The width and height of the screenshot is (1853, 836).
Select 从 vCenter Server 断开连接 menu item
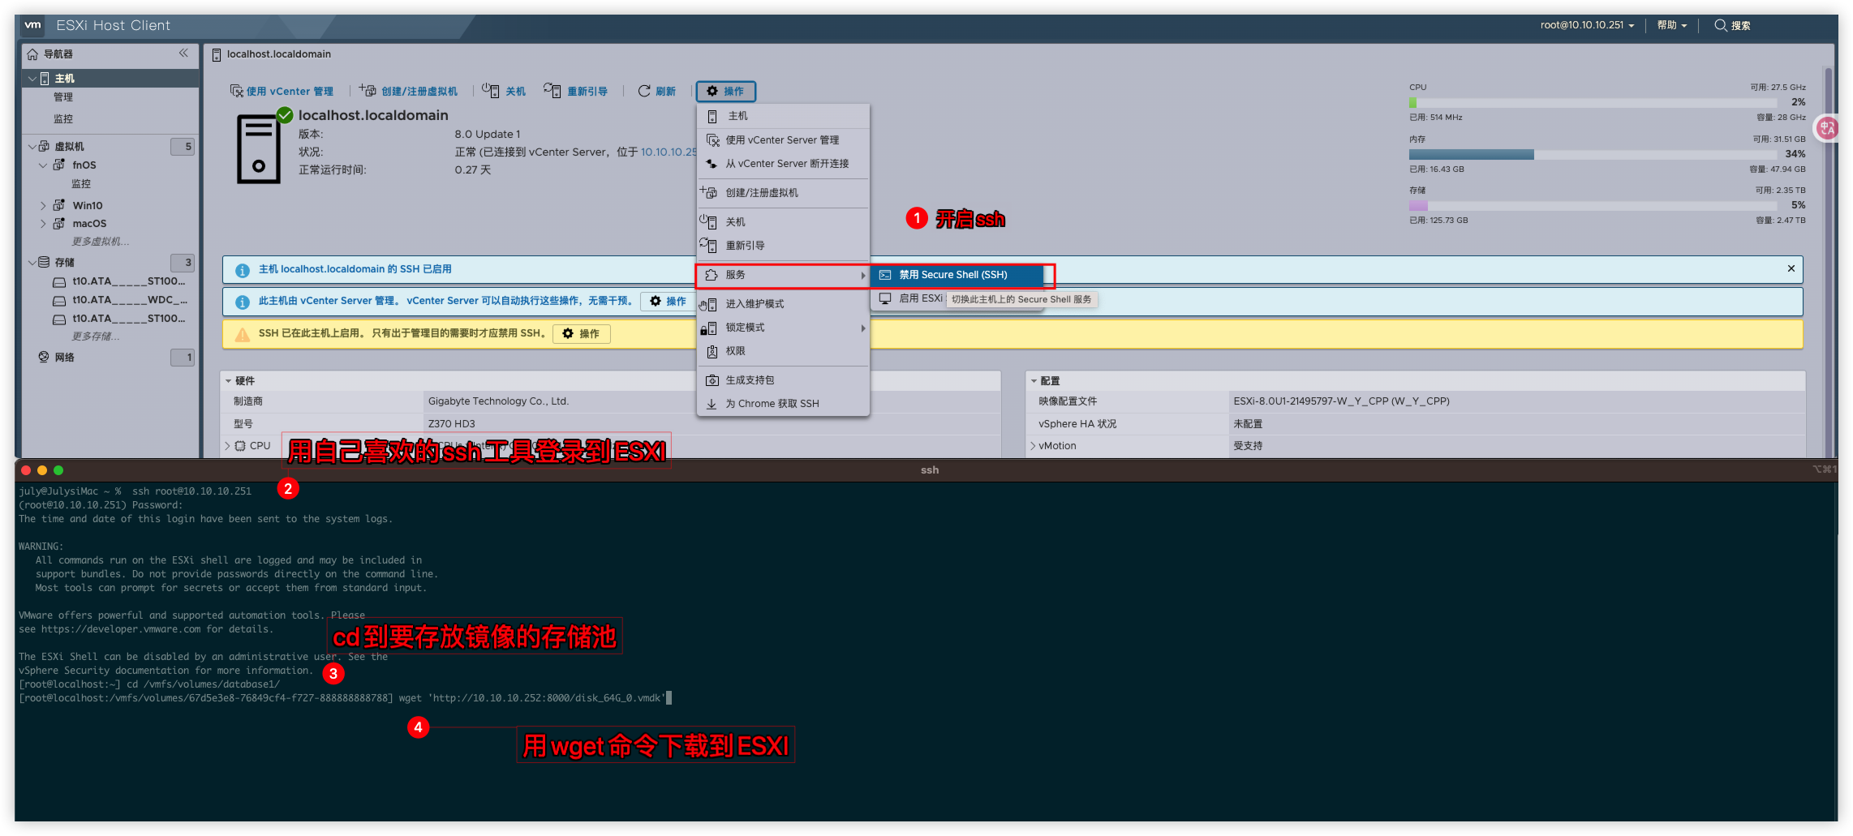coord(783,164)
